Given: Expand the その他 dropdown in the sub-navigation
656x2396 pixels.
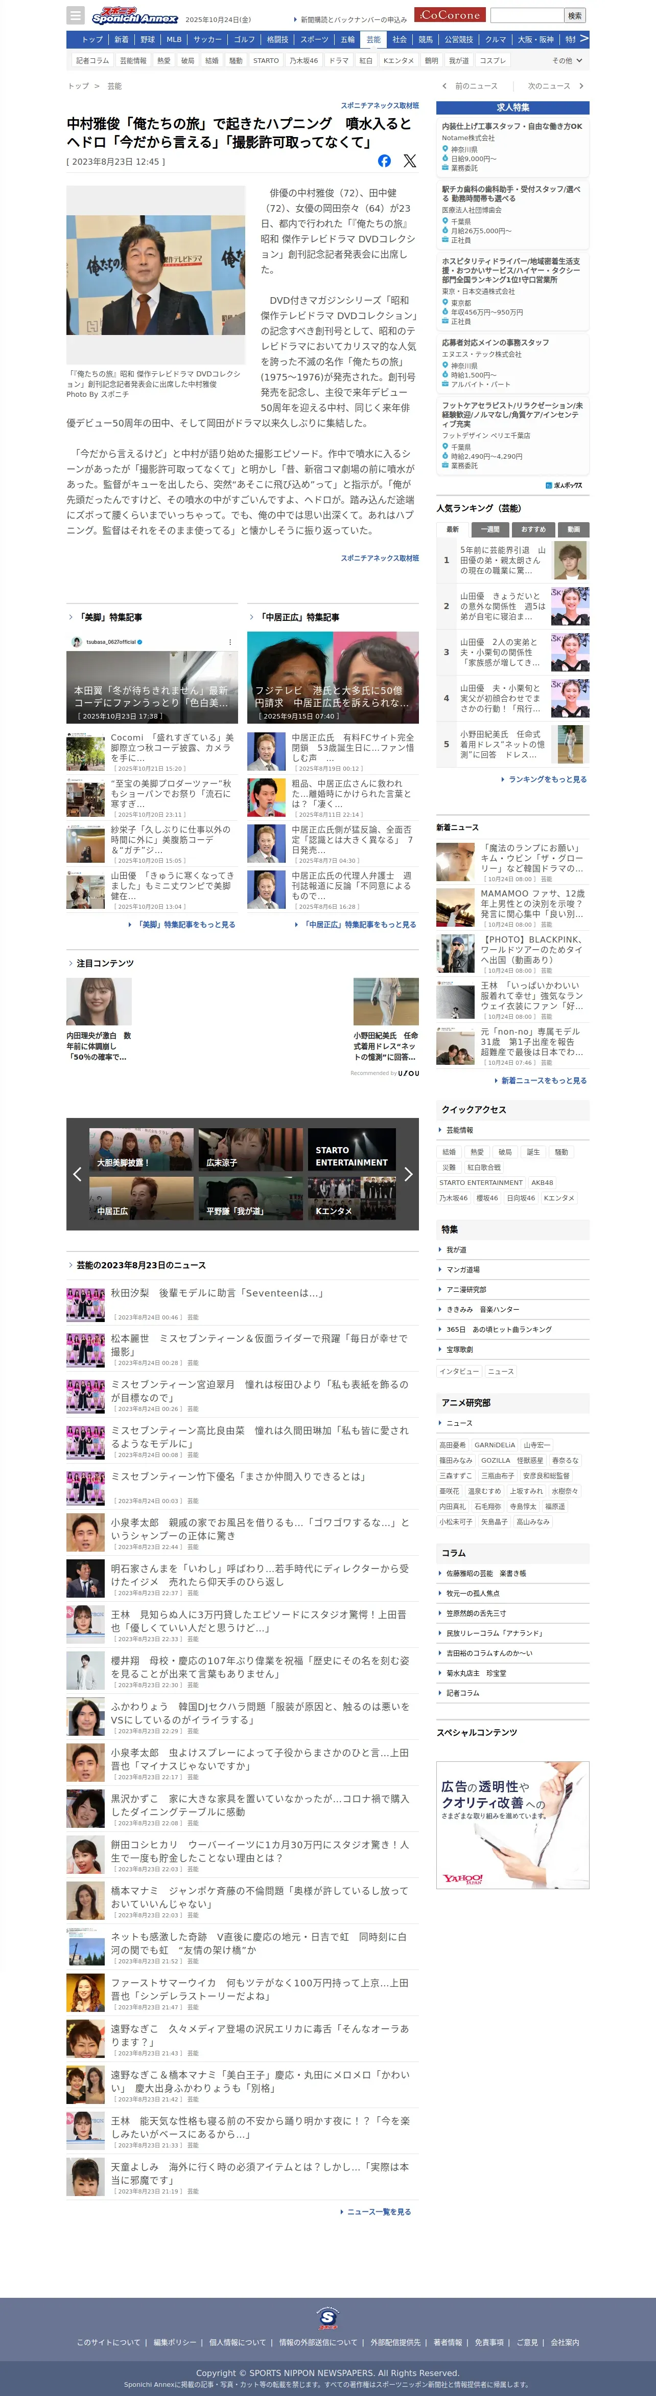Looking at the screenshot, I should point(568,60).
